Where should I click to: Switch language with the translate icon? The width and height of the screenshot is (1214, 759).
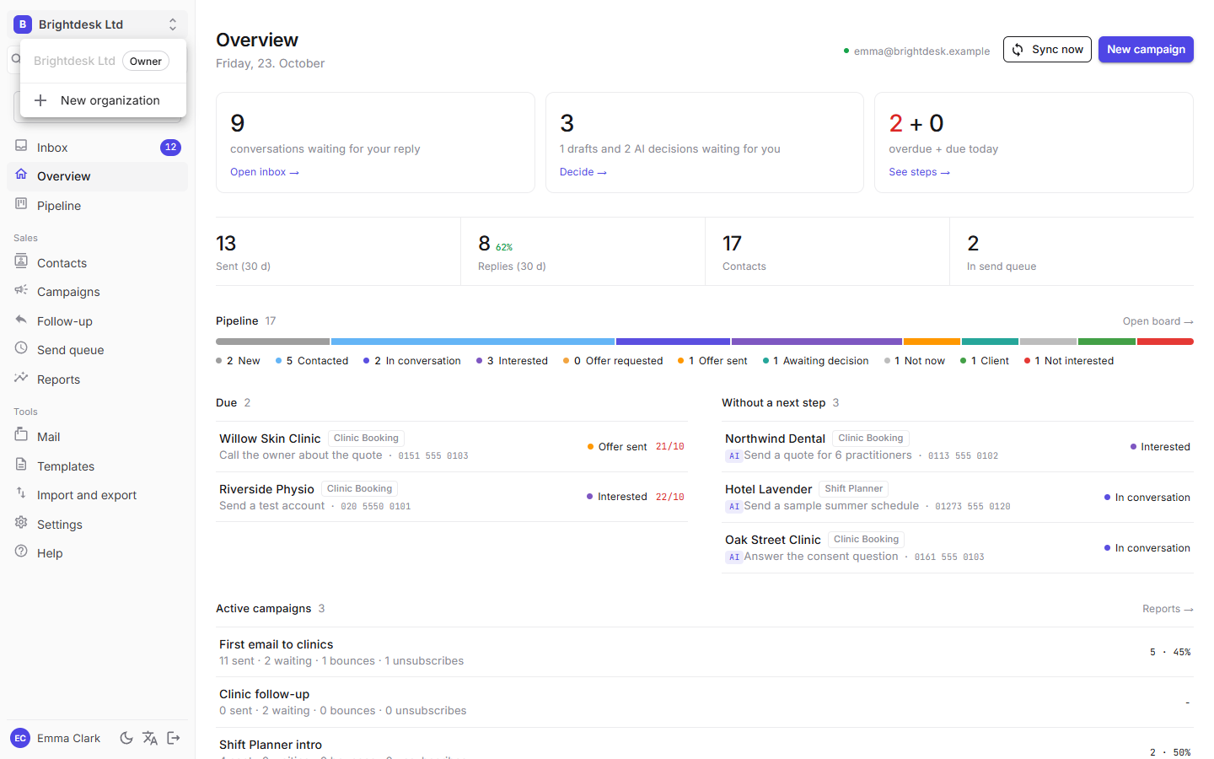pos(150,738)
